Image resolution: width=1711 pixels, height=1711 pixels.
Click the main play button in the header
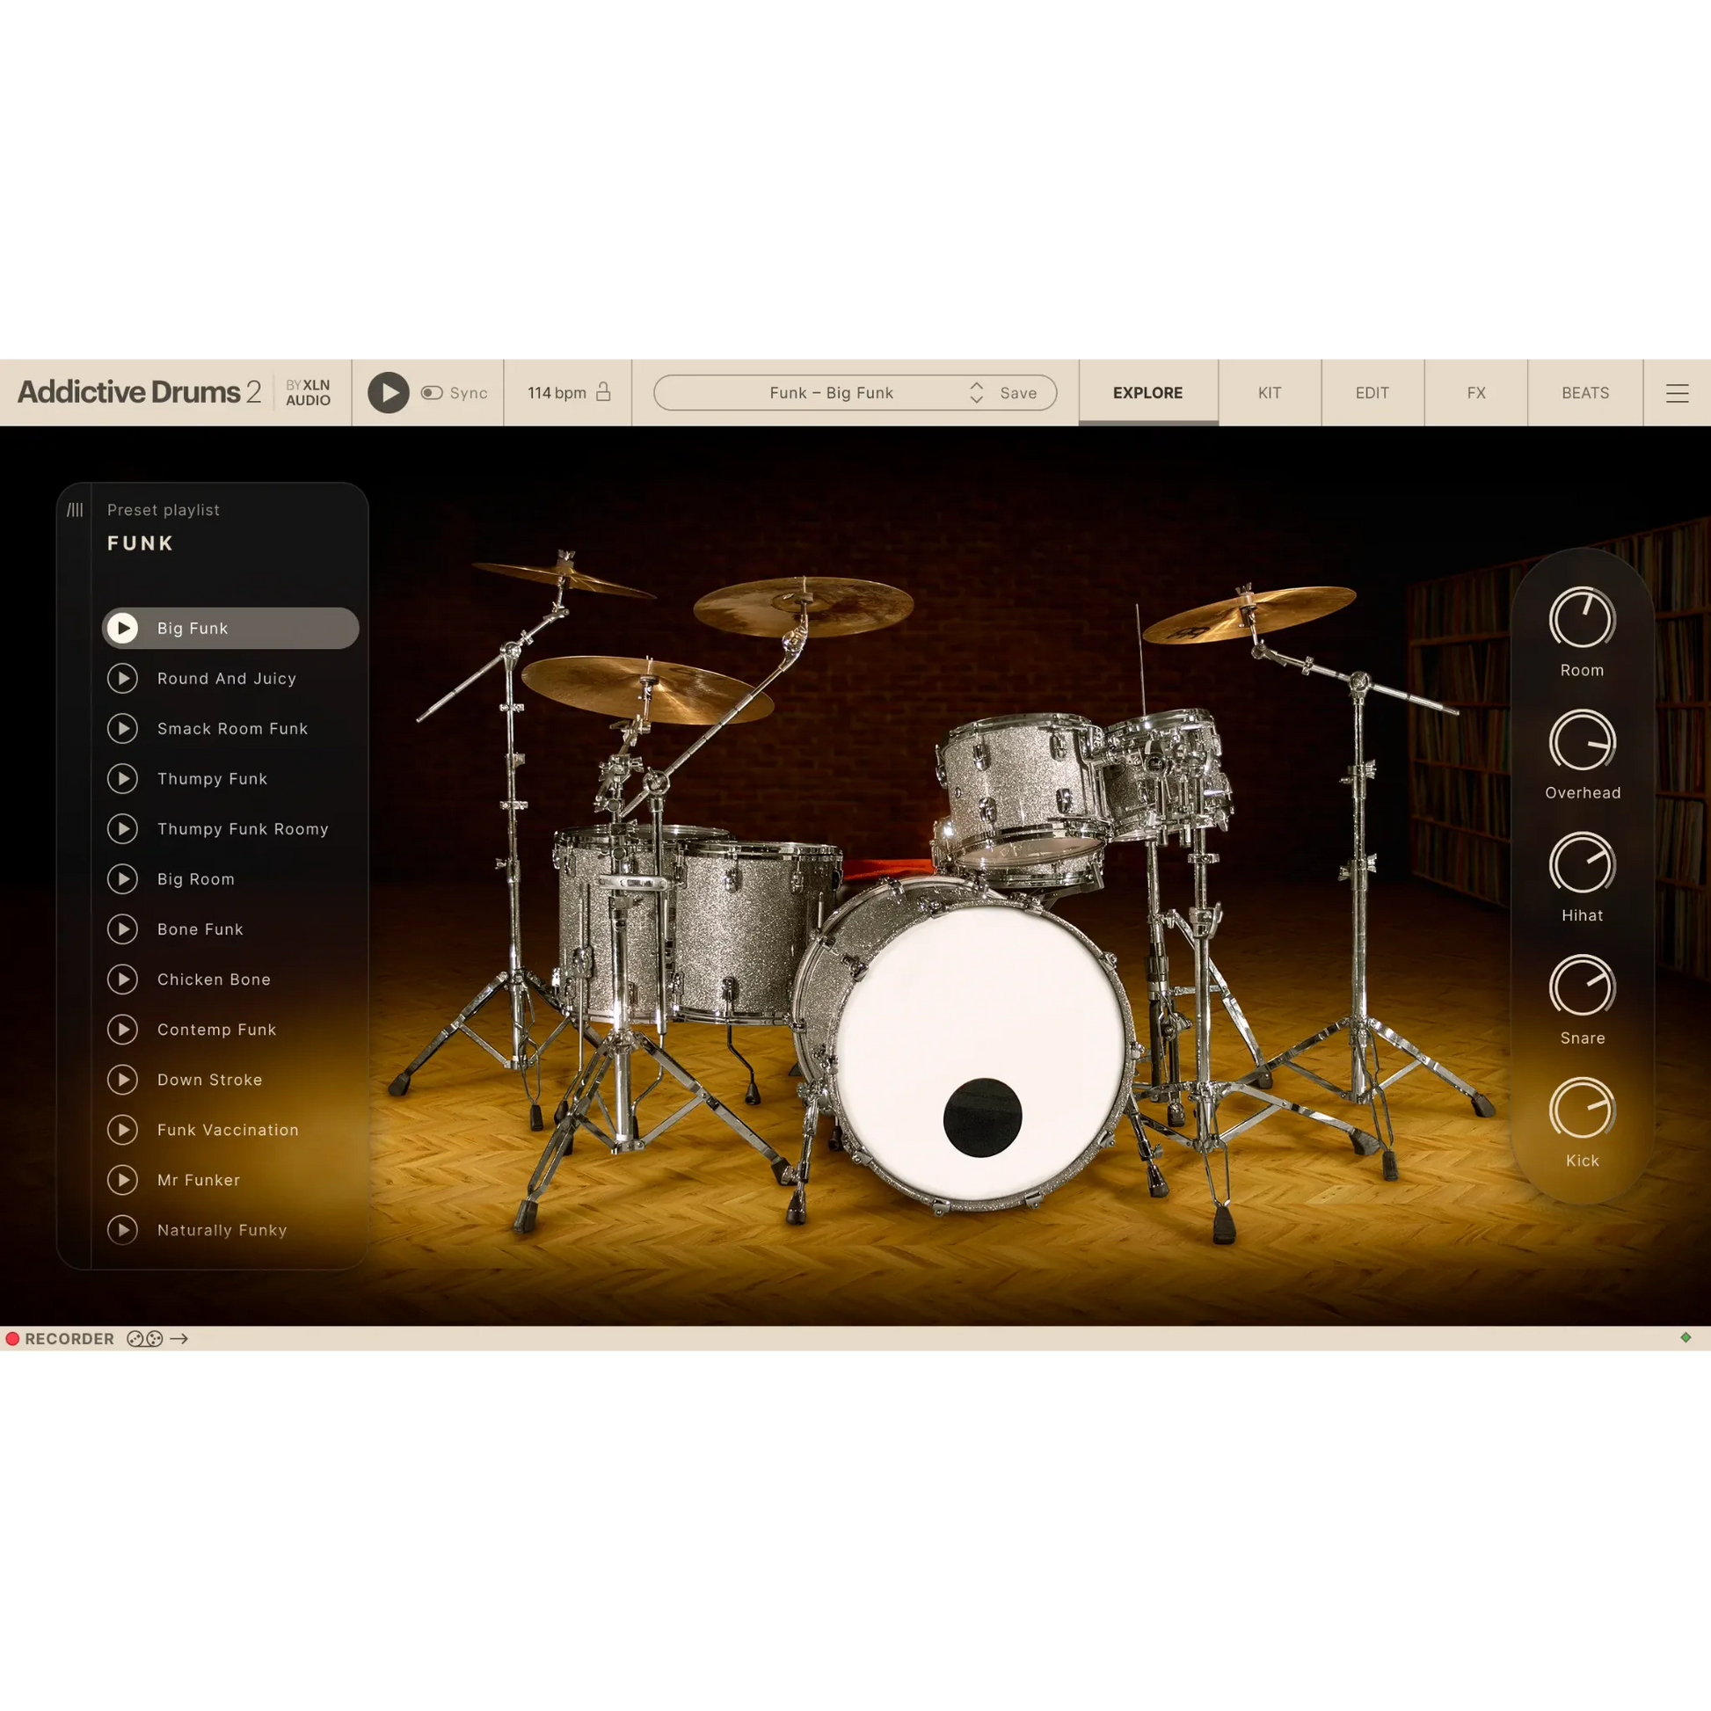[x=388, y=392]
